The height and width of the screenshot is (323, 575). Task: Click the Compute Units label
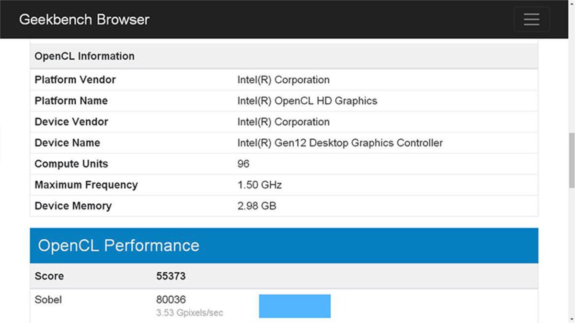click(x=71, y=164)
